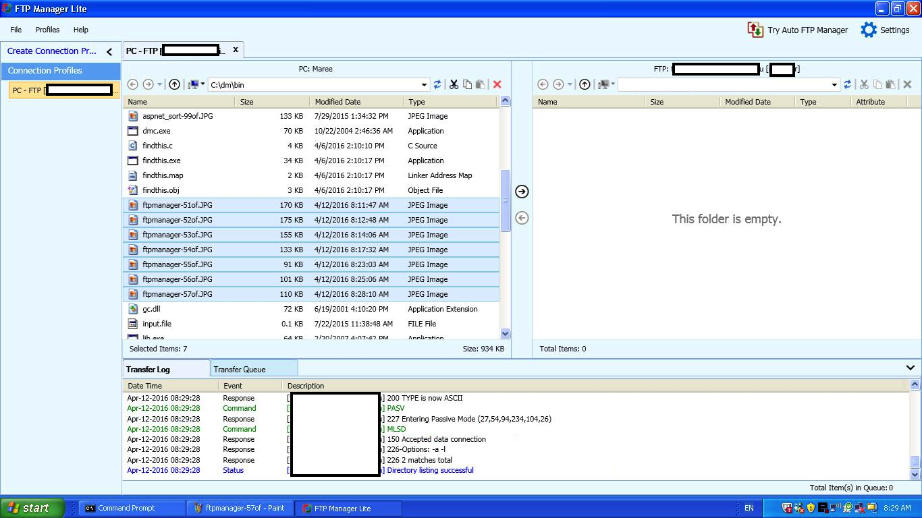Open Command Prompt from the taskbar

[126, 508]
